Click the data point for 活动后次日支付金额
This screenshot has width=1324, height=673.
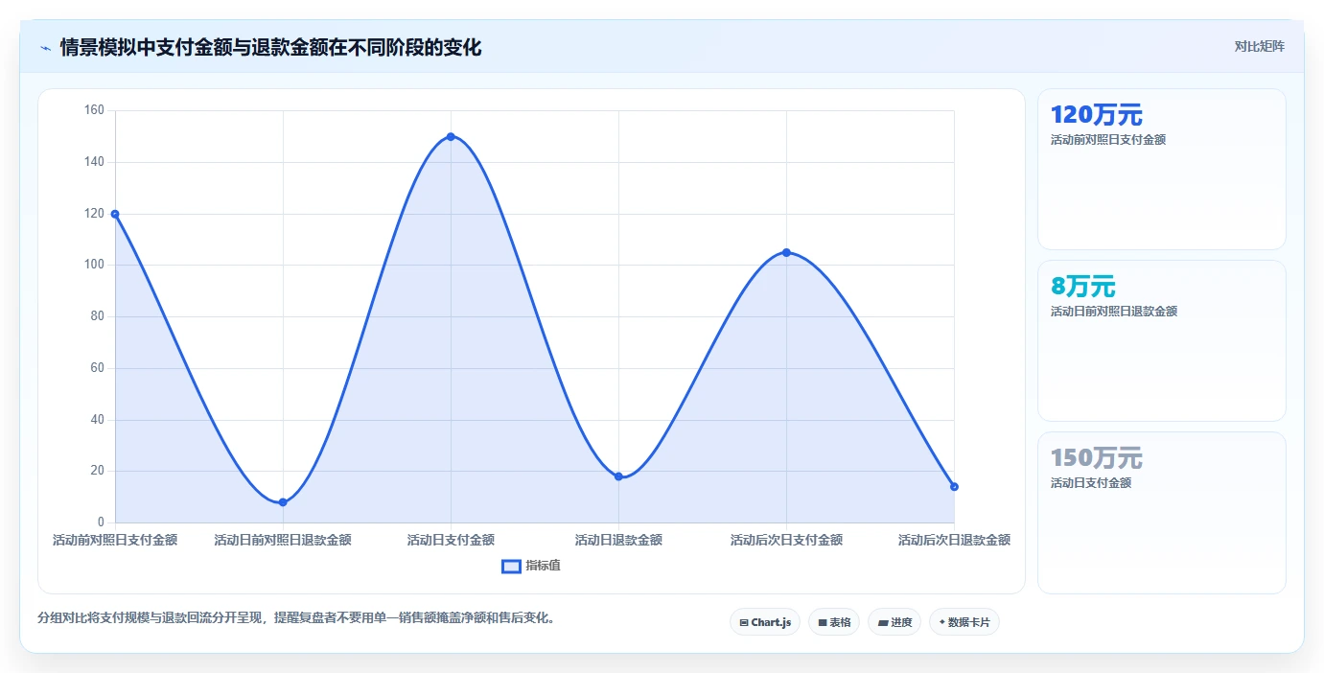point(786,252)
